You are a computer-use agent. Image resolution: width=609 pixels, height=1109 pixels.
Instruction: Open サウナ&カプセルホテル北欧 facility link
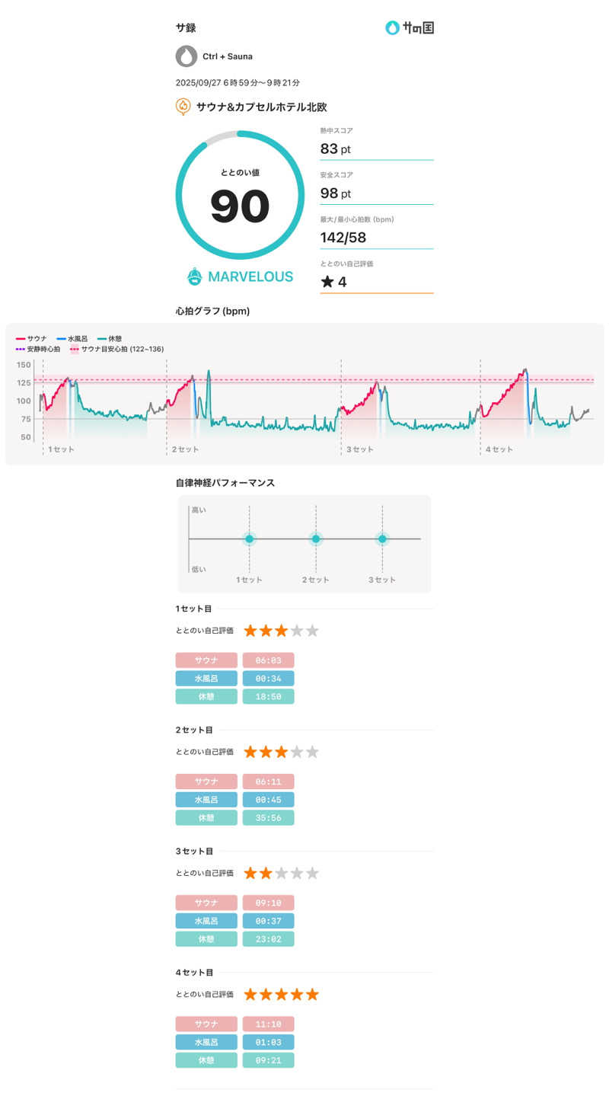262,107
